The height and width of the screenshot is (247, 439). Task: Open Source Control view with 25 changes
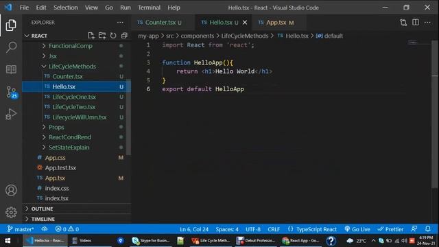click(12, 92)
